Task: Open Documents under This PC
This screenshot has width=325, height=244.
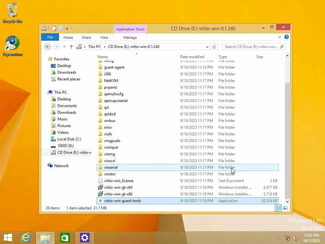Action: (x=67, y=106)
